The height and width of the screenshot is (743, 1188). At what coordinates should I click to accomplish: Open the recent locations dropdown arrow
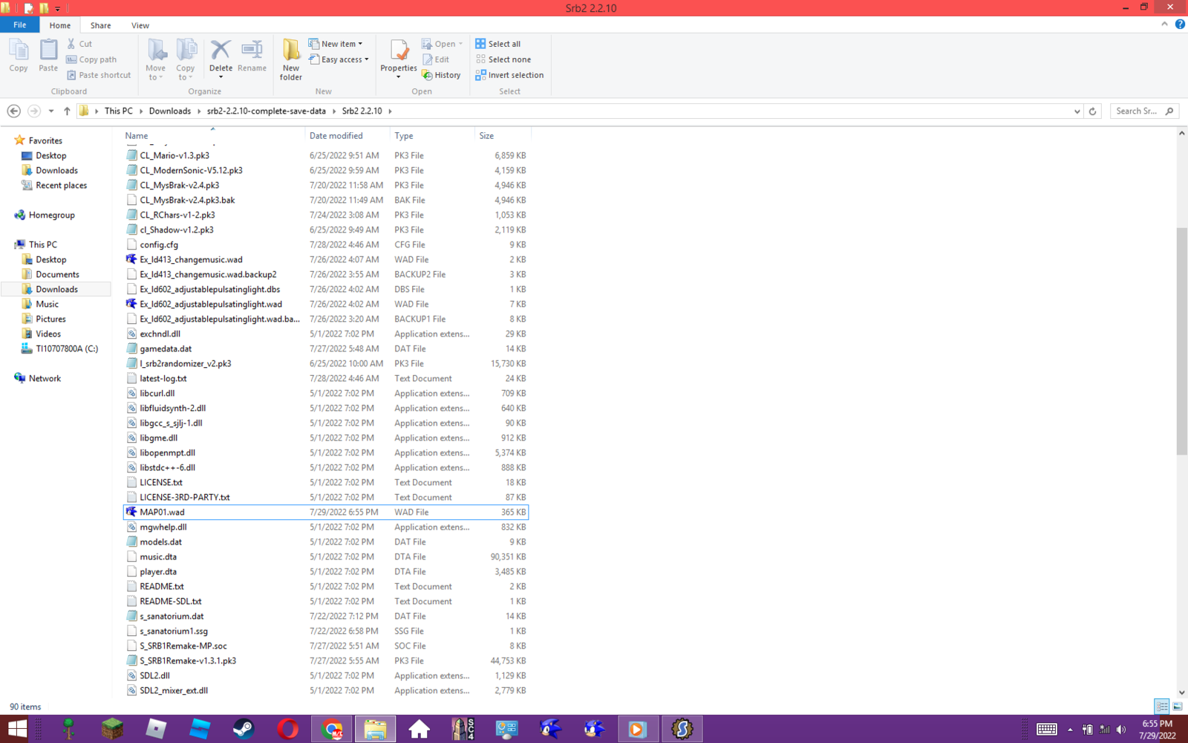click(x=51, y=111)
